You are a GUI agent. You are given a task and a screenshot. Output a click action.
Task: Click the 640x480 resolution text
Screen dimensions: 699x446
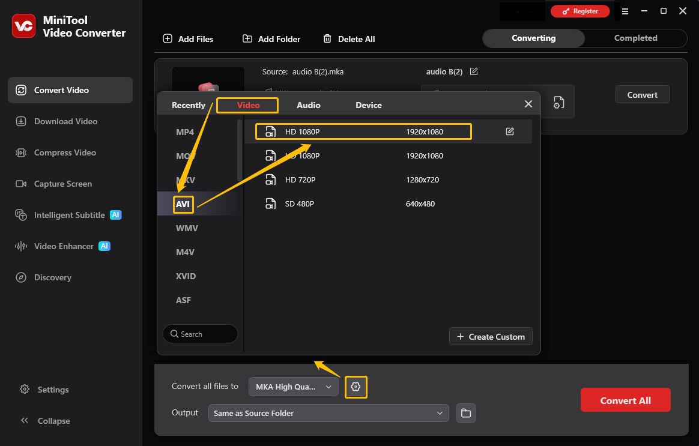click(420, 203)
